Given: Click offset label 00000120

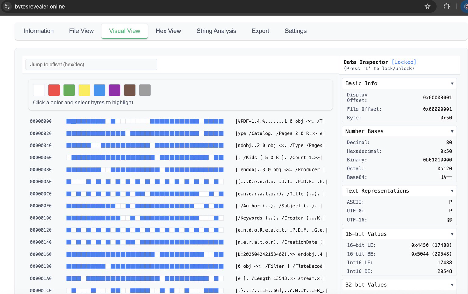Looking at the screenshot, I should [x=41, y=230].
